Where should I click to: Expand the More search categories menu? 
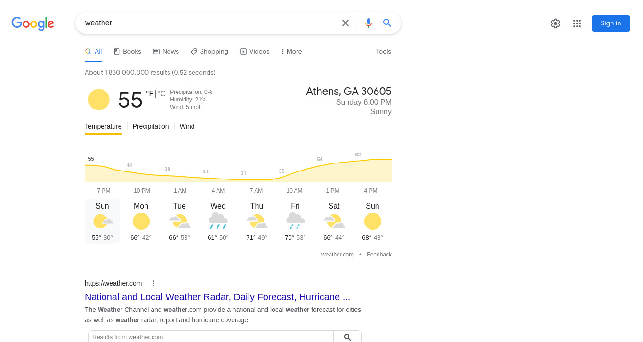pos(292,52)
